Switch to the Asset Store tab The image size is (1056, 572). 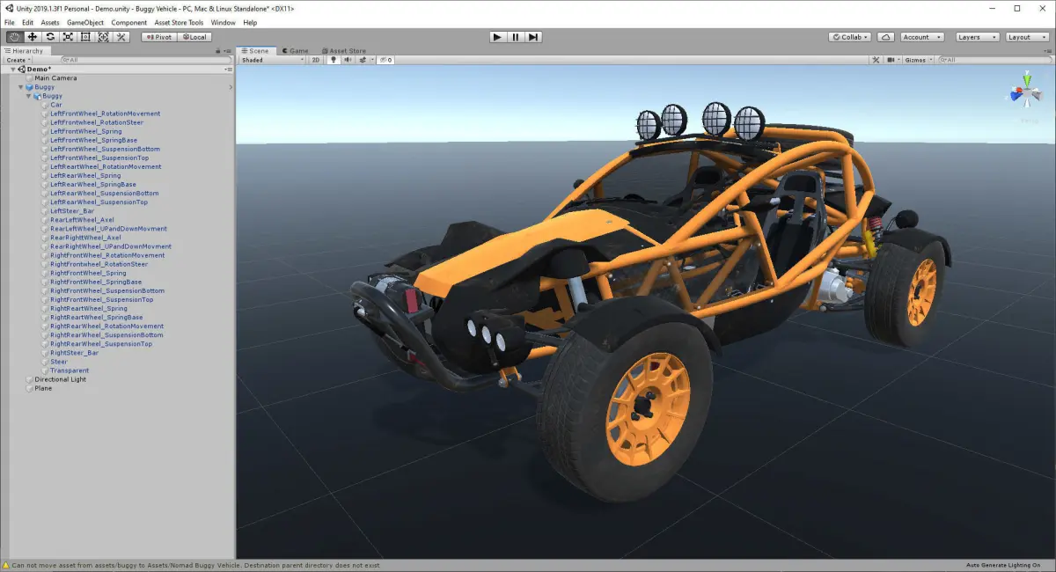(x=344, y=51)
